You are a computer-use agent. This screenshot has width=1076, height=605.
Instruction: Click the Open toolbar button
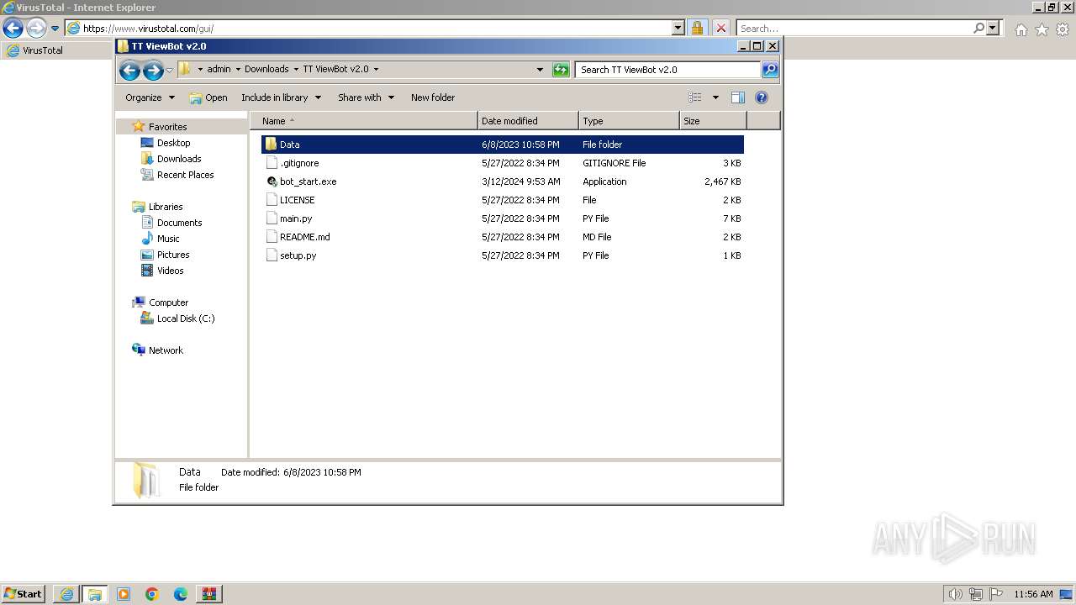[208, 97]
